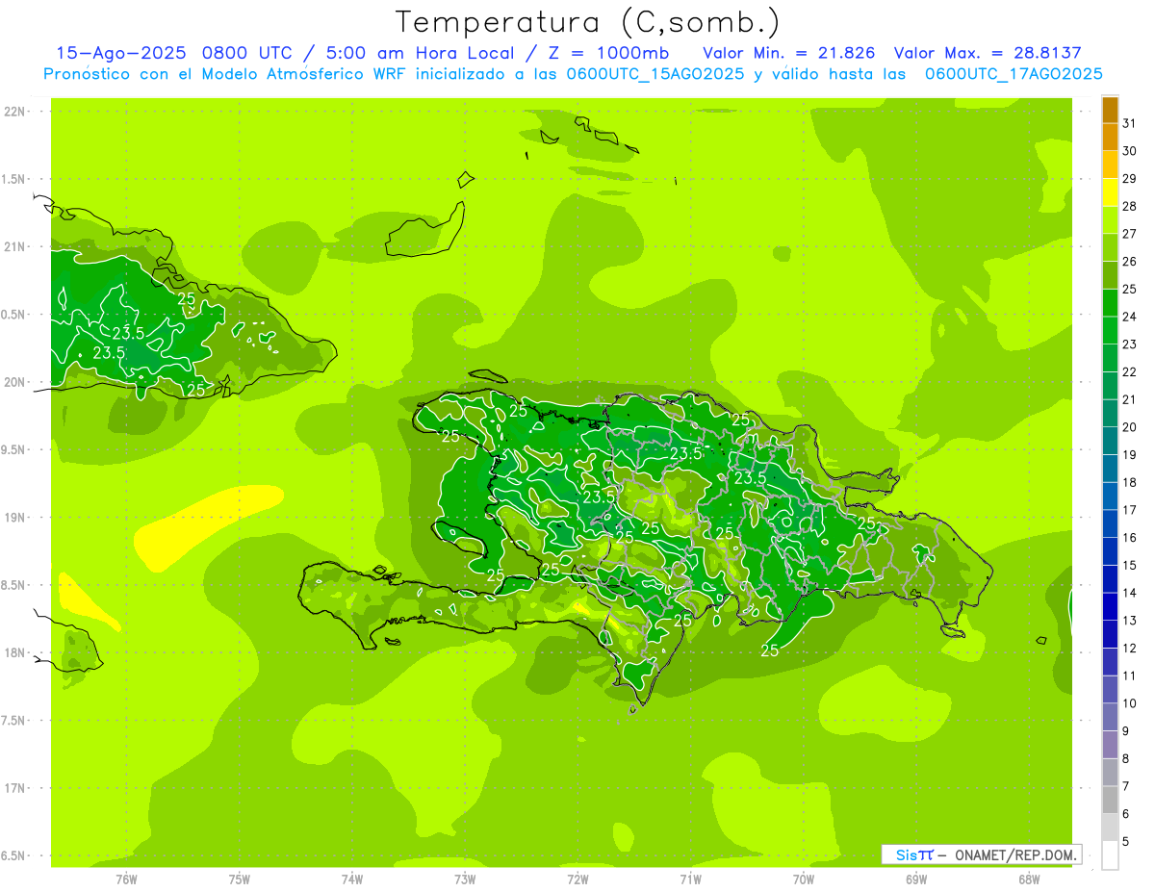Screen dimensions: 1155x892
Task: Click the colorbar label '20'
Action: [1130, 427]
